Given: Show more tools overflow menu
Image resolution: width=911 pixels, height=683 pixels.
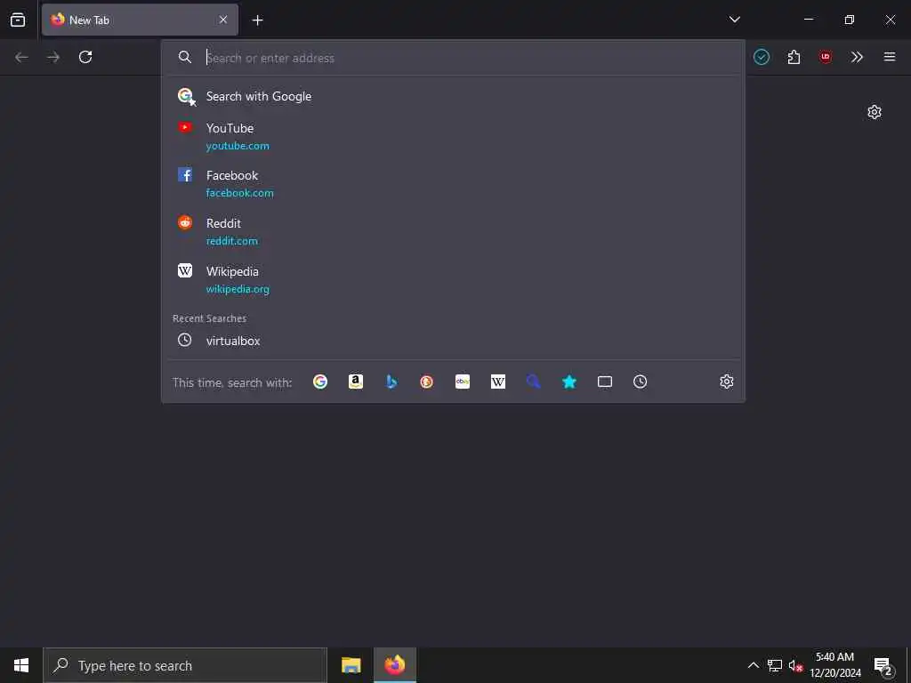Looking at the screenshot, I should tap(857, 57).
